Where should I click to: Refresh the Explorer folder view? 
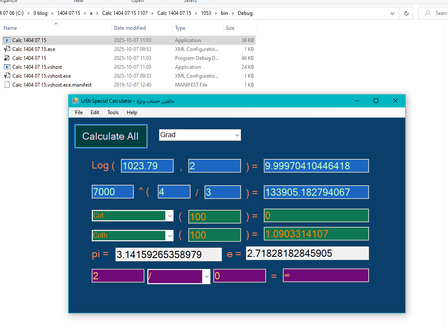[x=406, y=13]
